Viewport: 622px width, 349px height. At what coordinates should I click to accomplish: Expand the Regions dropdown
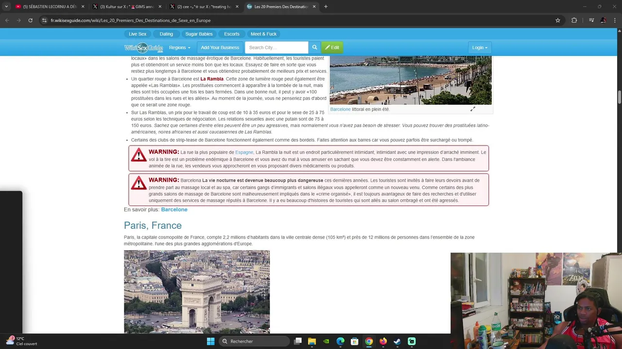(x=180, y=48)
